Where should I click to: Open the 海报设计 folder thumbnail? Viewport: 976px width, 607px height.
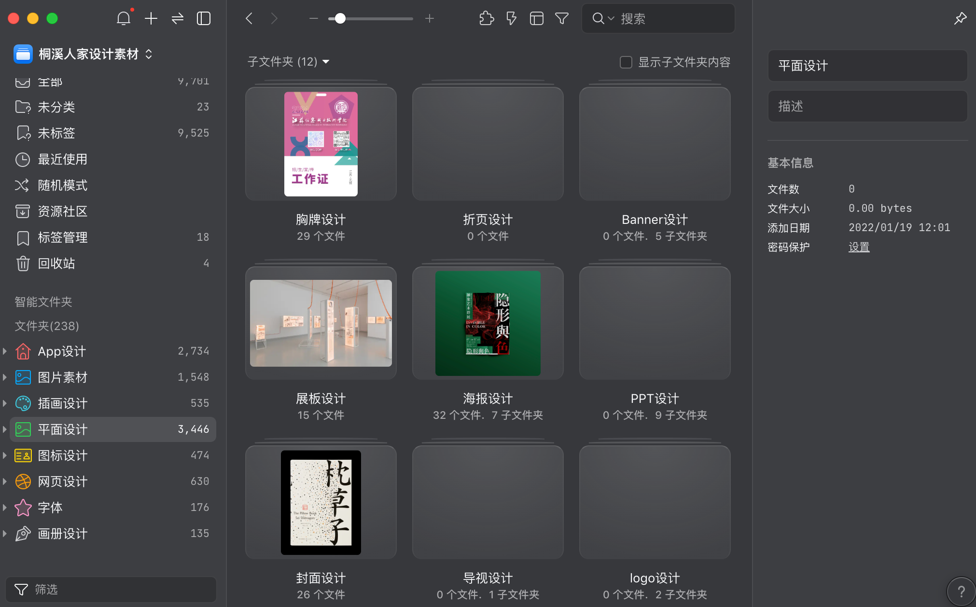pos(488,323)
